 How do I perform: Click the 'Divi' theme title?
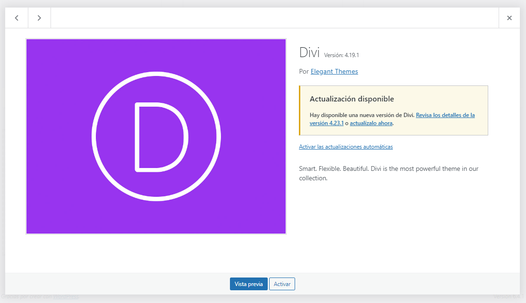[309, 52]
